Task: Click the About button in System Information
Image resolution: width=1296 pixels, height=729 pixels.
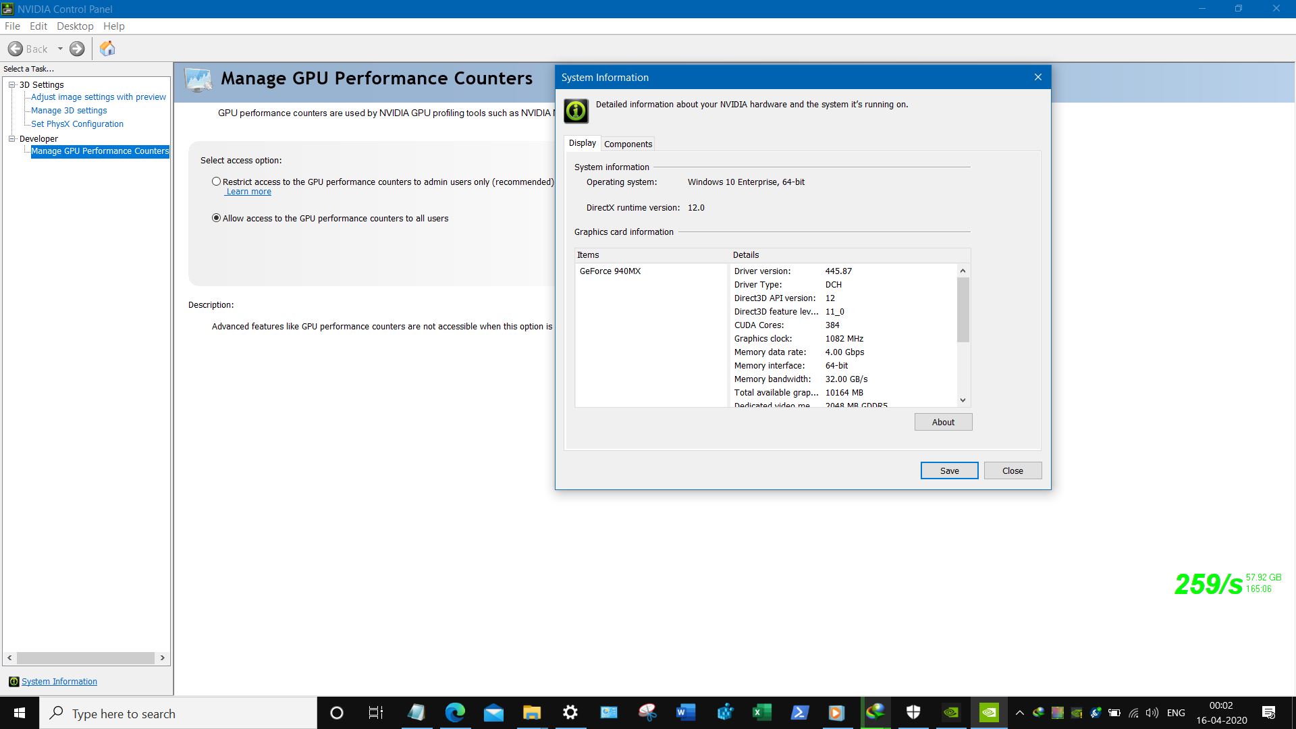Action: click(x=942, y=421)
